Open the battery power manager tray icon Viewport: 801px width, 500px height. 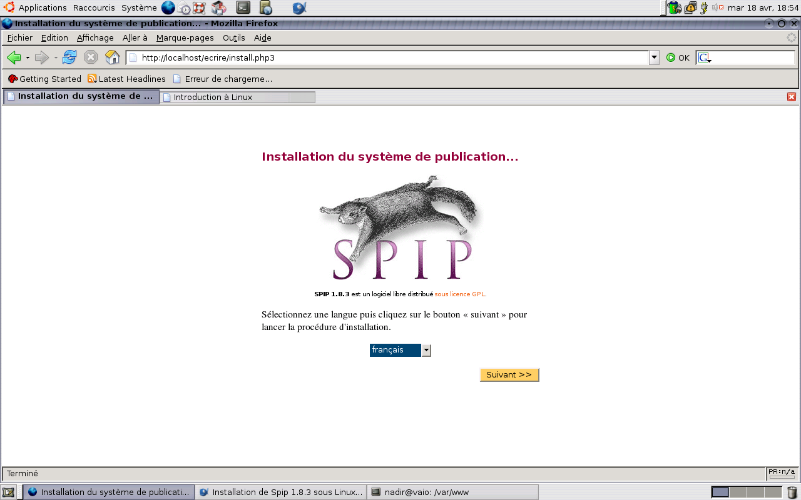[x=674, y=7]
